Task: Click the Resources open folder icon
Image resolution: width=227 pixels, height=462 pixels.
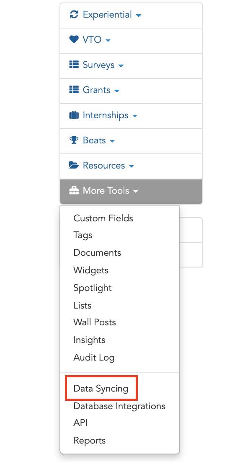Action: [74, 165]
